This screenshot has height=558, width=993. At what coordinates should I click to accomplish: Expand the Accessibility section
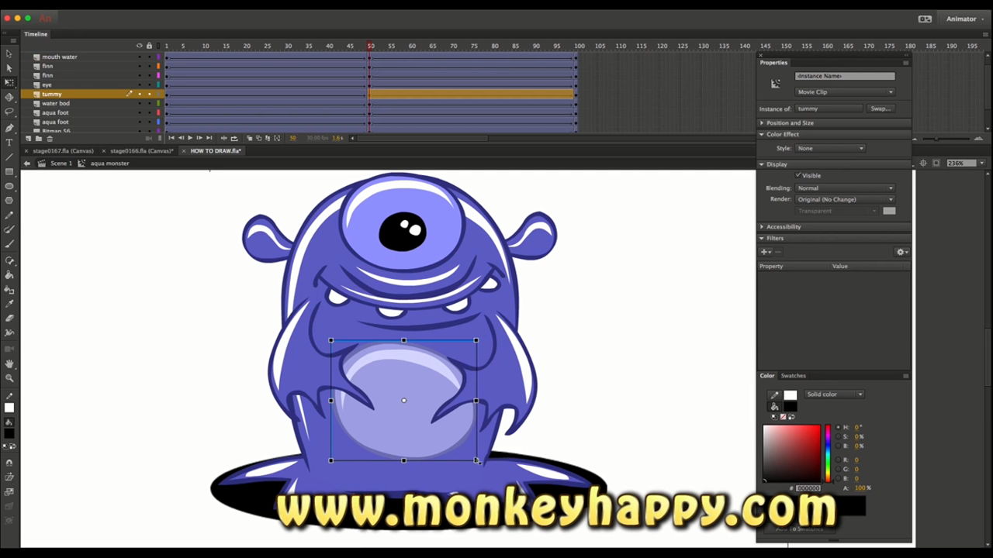pos(762,226)
